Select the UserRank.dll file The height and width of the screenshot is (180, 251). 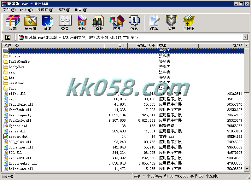tap(123, 110)
